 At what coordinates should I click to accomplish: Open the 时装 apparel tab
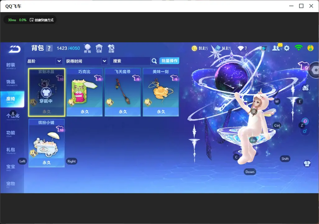click(x=11, y=66)
